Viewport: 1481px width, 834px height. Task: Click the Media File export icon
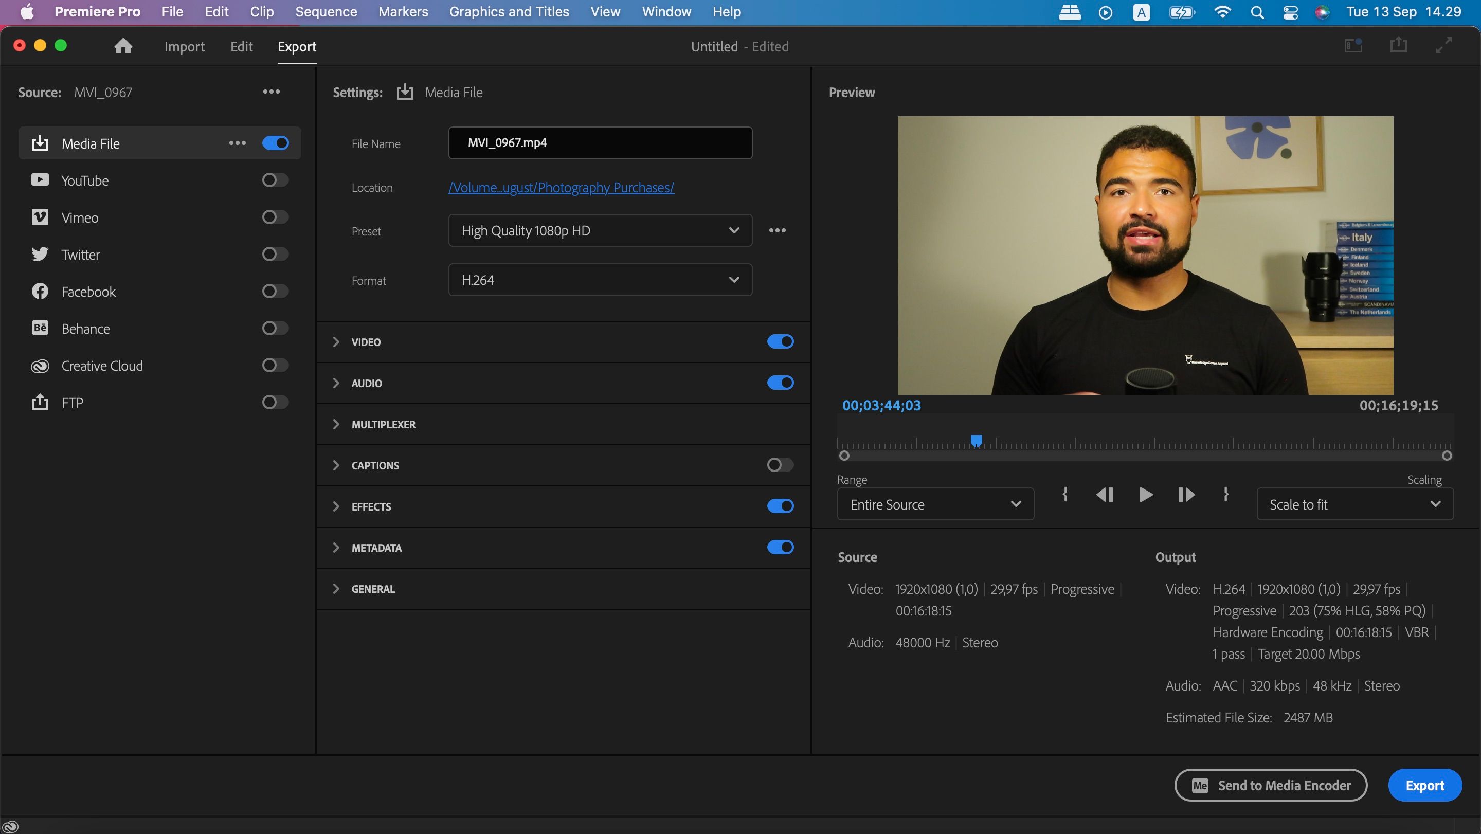[406, 93]
